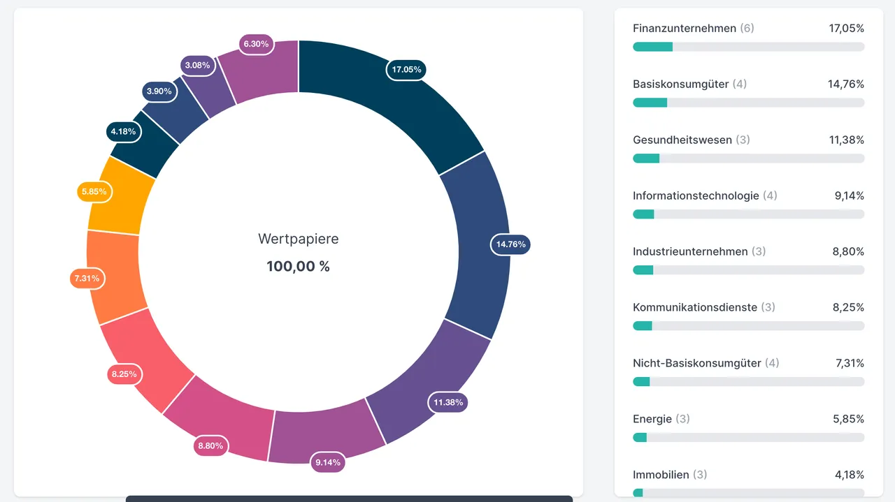The height and width of the screenshot is (502, 895).
Task: Click the 14.76% donut chart label
Action: tap(511, 244)
